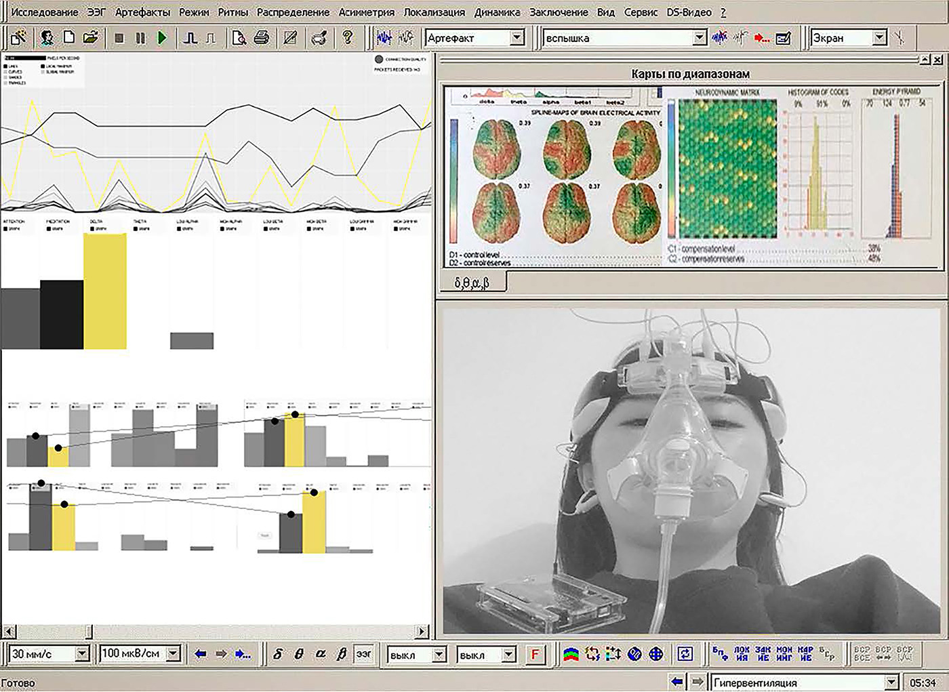Screen dimensions: 949x692
Task: Click the blue arrow with dots
Action: (243, 654)
